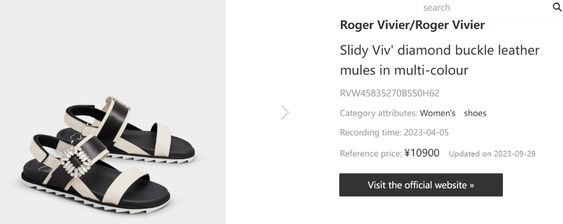Click the "Category attributes:" label
Viewport: 563px width, 224px height.
click(x=378, y=113)
